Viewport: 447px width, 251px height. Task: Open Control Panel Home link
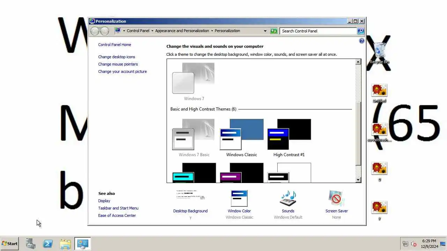(x=115, y=45)
